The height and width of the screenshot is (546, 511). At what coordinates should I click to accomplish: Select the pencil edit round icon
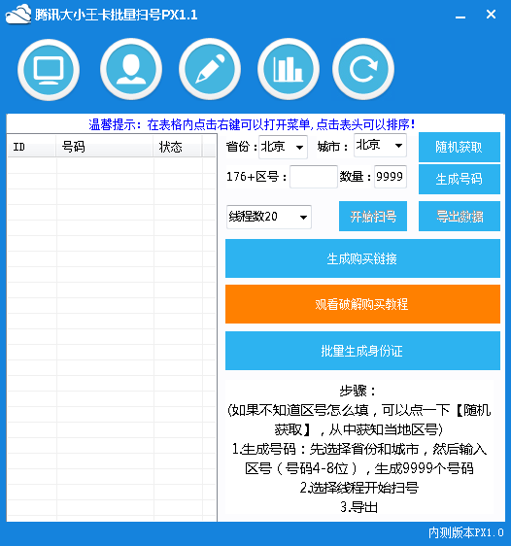(x=210, y=70)
